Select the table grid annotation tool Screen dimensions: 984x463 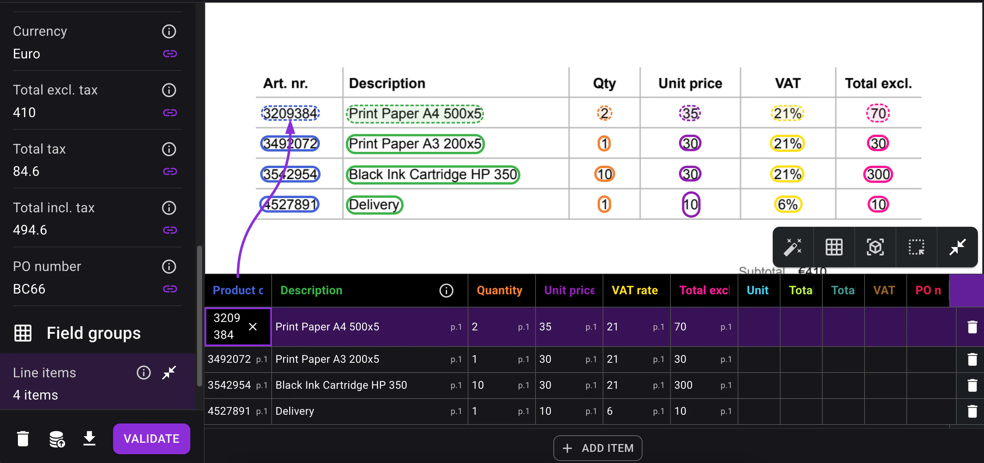click(834, 247)
